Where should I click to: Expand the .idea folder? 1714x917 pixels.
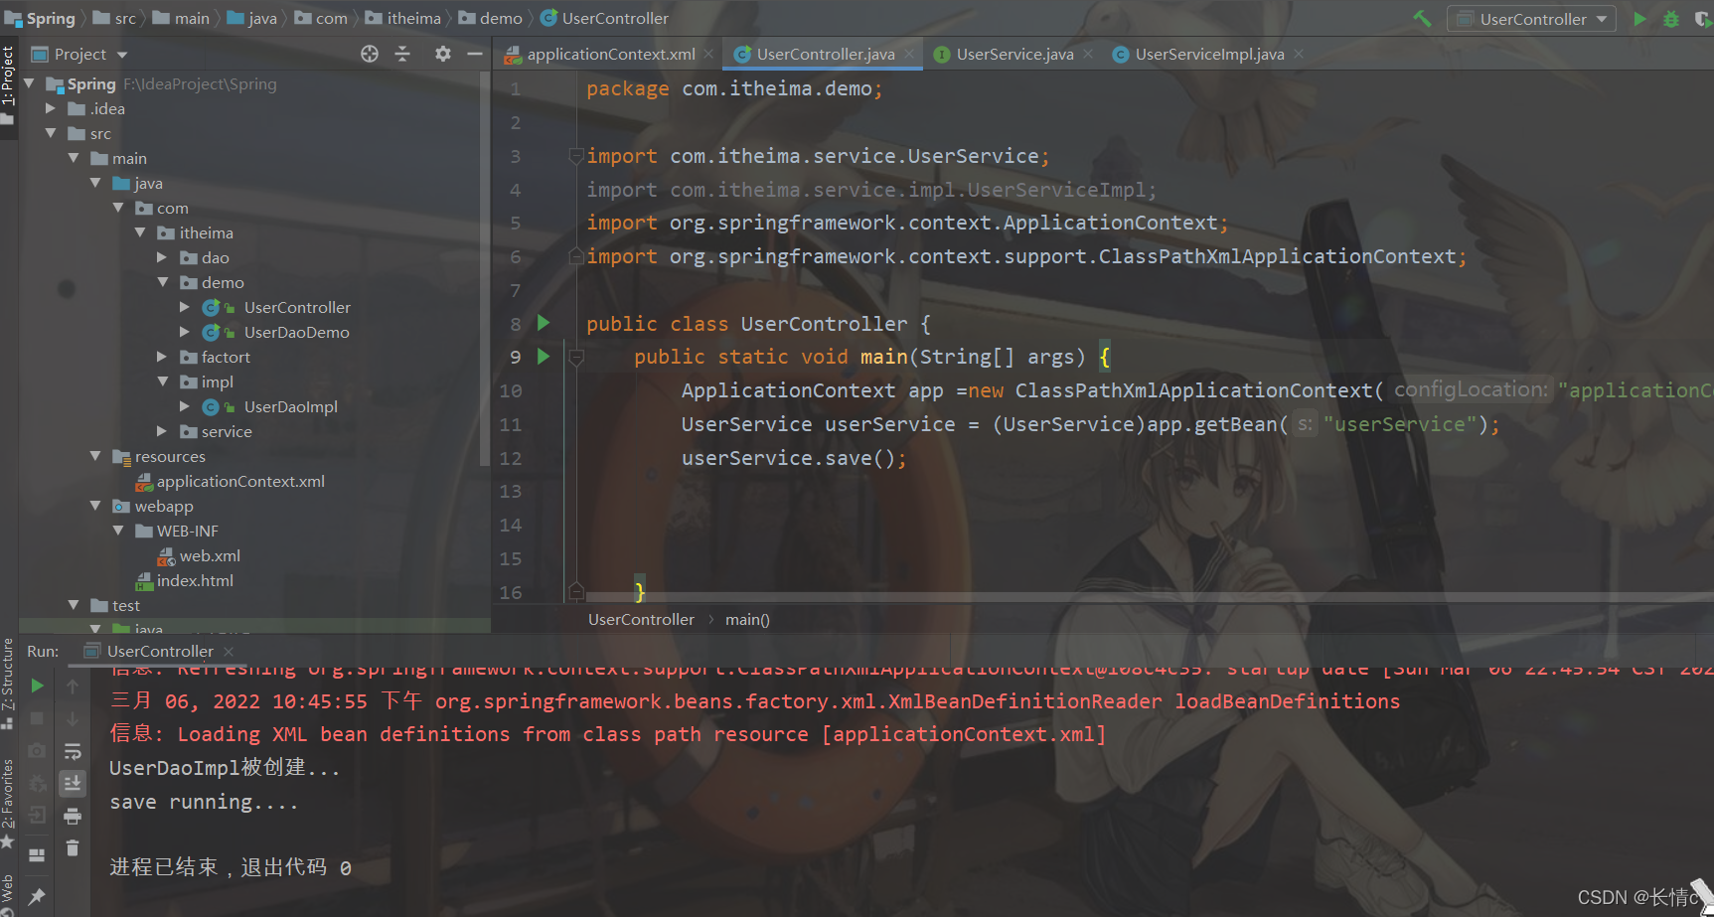pos(51,108)
